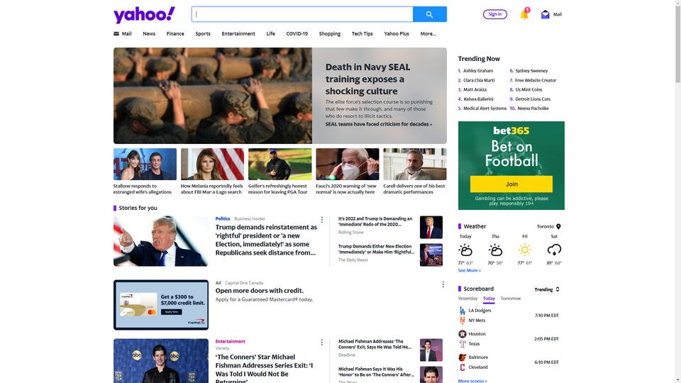This screenshot has width=681, height=383.
Task: Click the LA Dodgers team logo
Action: click(x=462, y=311)
